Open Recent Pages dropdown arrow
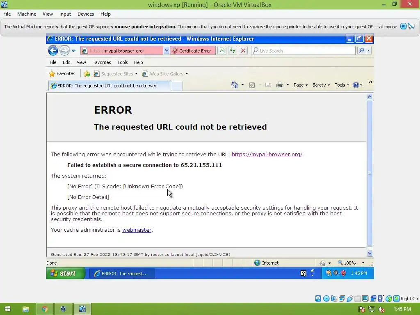The image size is (420, 315). click(x=74, y=50)
